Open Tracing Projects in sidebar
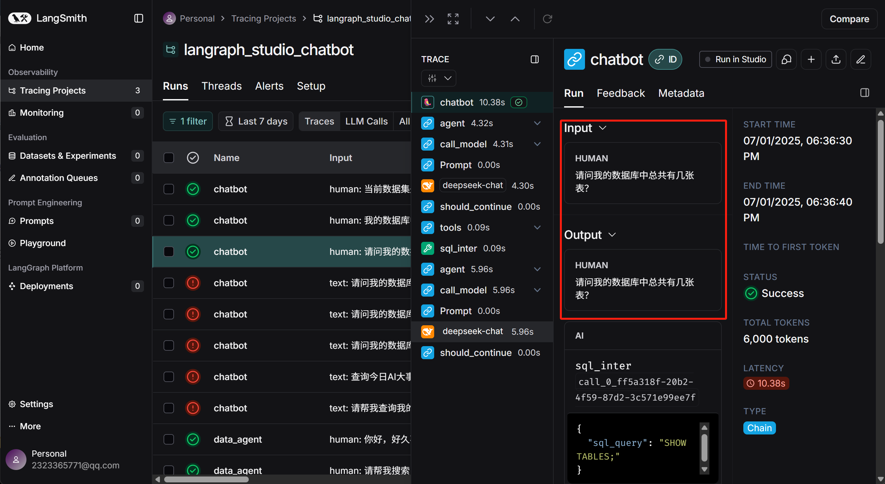This screenshot has width=885, height=484. point(76,90)
